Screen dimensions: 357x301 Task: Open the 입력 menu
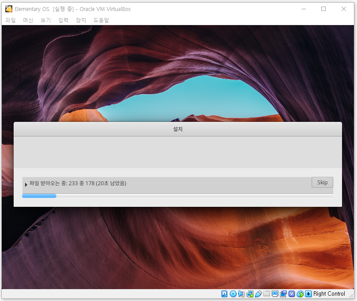pyautogui.click(x=63, y=20)
